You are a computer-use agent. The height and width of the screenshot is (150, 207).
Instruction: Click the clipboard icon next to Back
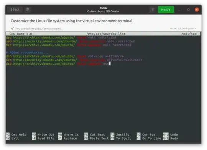28,10
